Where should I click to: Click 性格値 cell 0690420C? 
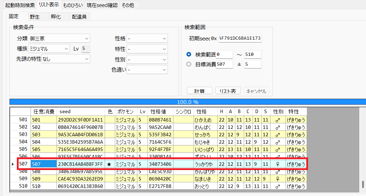pos(161,179)
